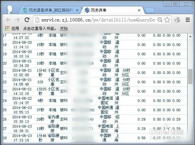The height and width of the screenshot is (145, 195).
Task: Go forward to the next page
Action: tap(18, 20)
